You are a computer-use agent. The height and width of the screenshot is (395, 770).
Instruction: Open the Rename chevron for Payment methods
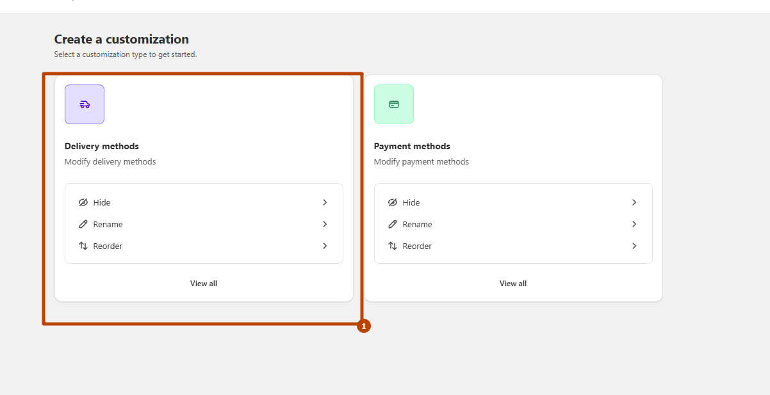(634, 224)
